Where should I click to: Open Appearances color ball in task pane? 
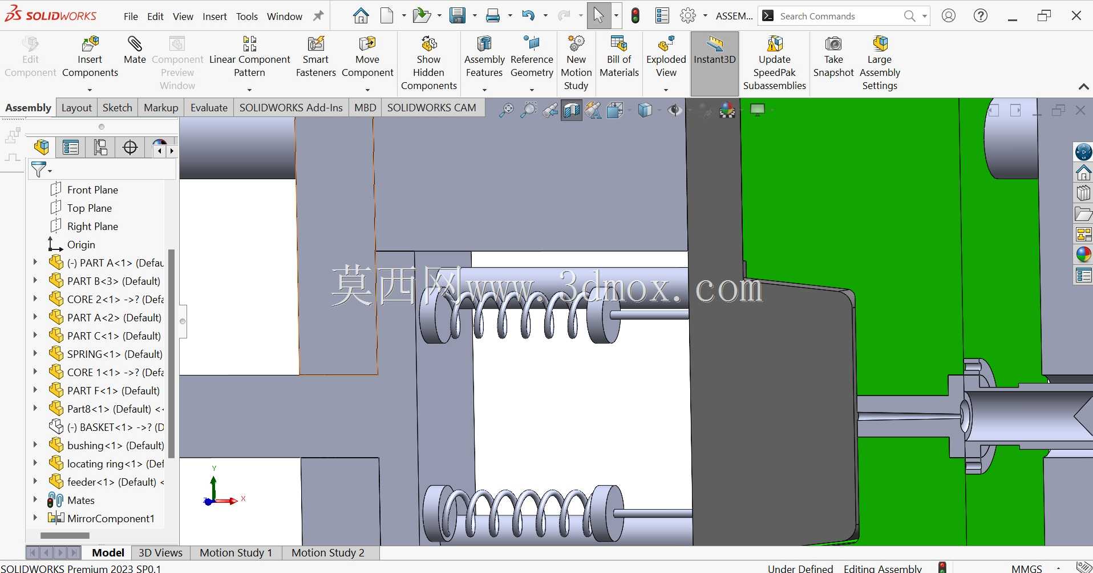1083,255
